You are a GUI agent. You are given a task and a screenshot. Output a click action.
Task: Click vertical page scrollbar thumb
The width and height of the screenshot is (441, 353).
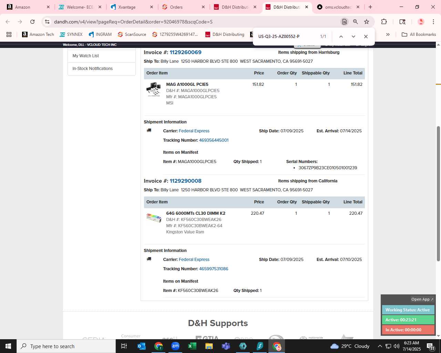tap(438, 193)
